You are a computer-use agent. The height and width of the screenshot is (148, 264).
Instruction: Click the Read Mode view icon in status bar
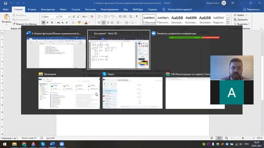pos(212,138)
